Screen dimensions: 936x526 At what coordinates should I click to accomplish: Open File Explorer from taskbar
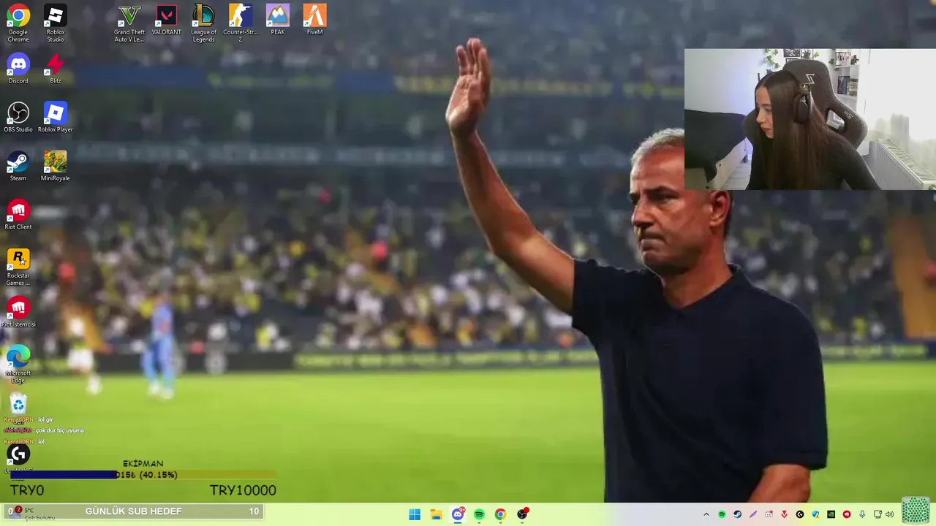[436, 514]
